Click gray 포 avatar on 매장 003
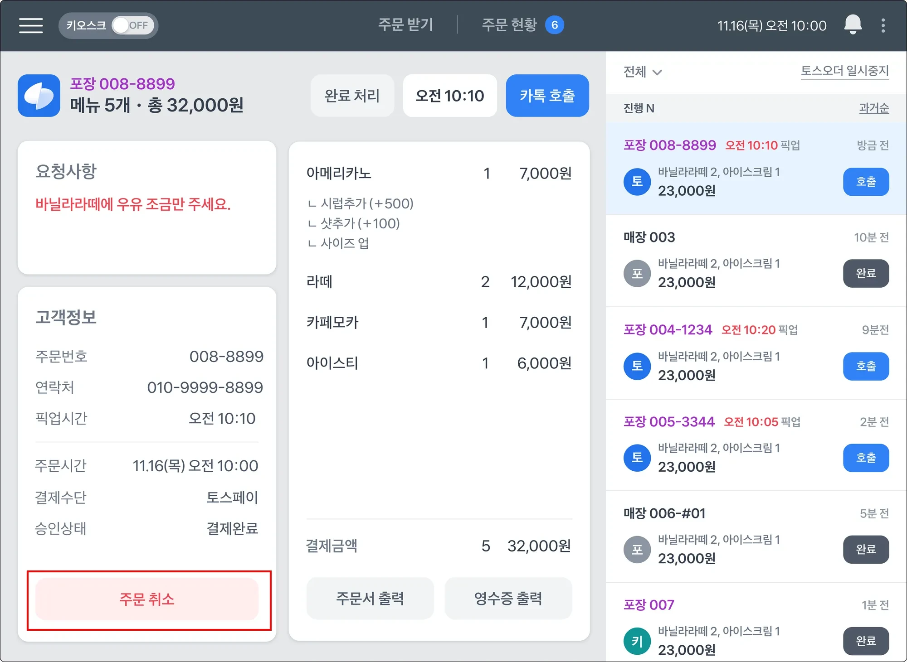907x662 pixels. [x=637, y=273]
